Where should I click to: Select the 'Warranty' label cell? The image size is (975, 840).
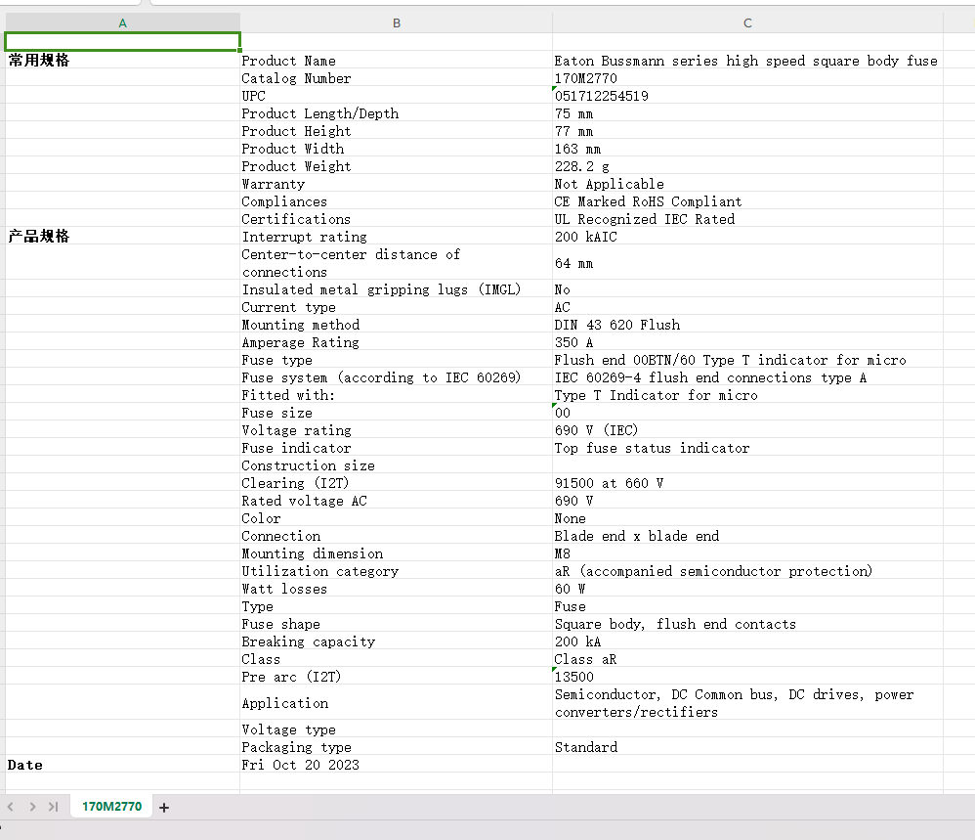click(x=396, y=183)
